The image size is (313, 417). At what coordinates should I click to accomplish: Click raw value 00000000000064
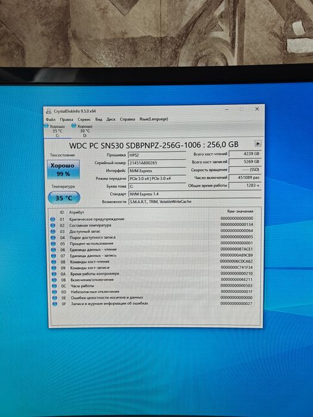click(x=237, y=231)
